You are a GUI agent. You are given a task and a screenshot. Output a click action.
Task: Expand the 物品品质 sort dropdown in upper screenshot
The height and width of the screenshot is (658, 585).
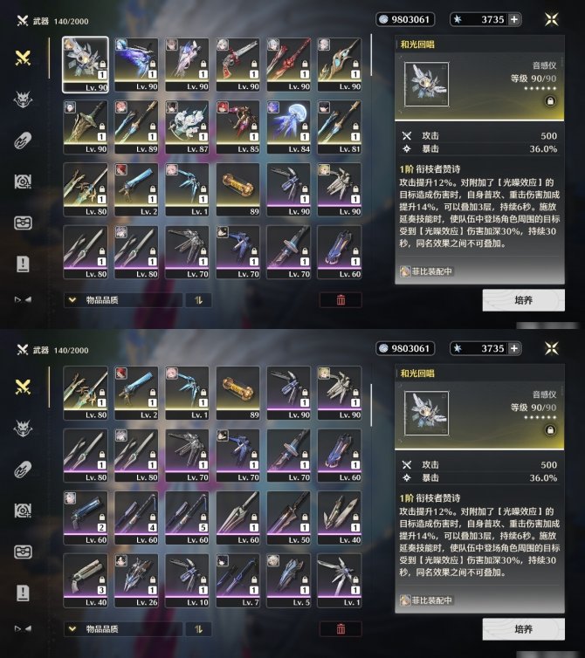point(123,300)
